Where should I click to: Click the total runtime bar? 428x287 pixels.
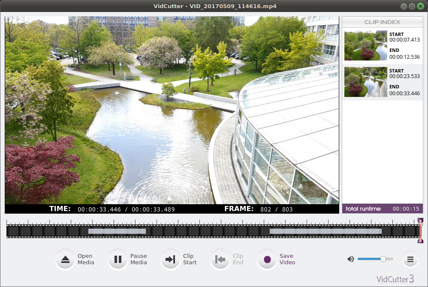click(382, 209)
